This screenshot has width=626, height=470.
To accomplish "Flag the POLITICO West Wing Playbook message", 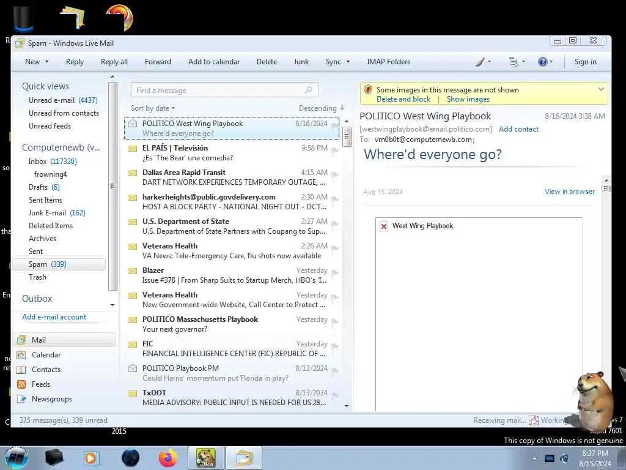I will (x=334, y=126).
